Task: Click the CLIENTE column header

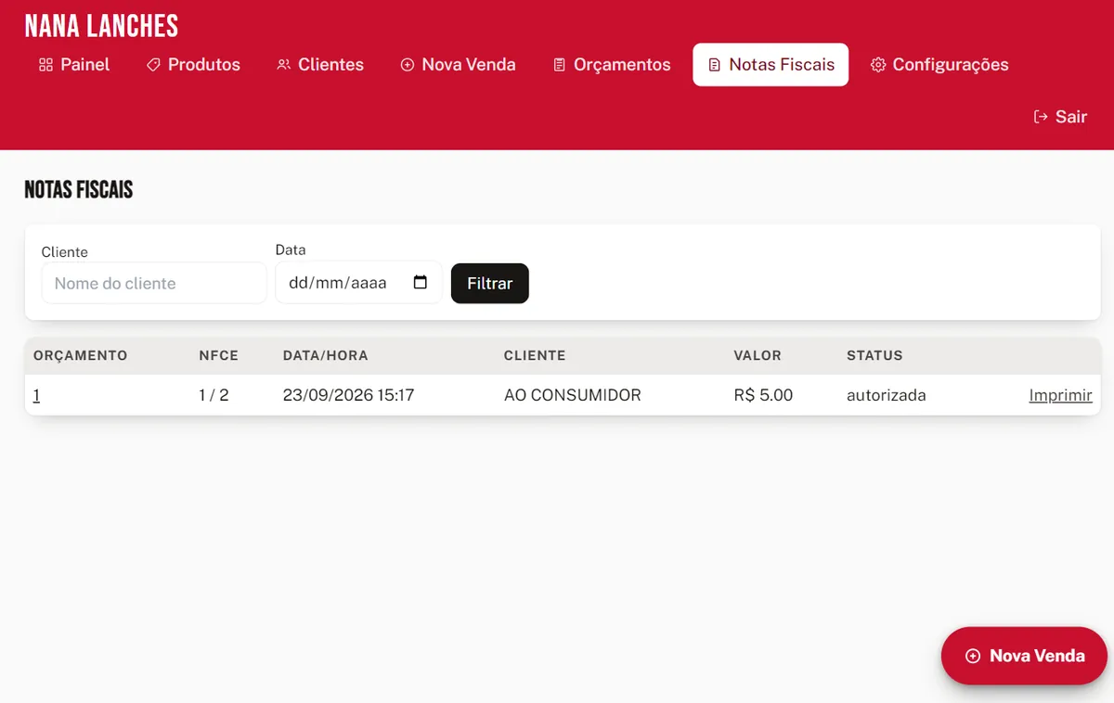Action: 535,355
